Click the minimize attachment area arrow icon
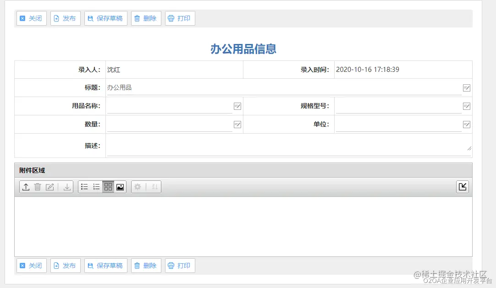Viewport: 496px width, 288px height. tap(463, 187)
